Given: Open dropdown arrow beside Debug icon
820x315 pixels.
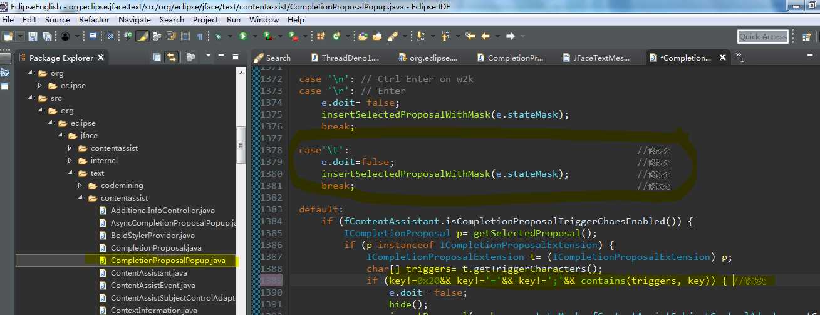Looking at the screenshot, I should pyautogui.click(x=230, y=37).
